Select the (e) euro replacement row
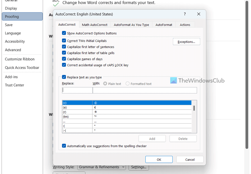The height and width of the screenshot is (174, 251). pyautogui.click(x=127, y=107)
